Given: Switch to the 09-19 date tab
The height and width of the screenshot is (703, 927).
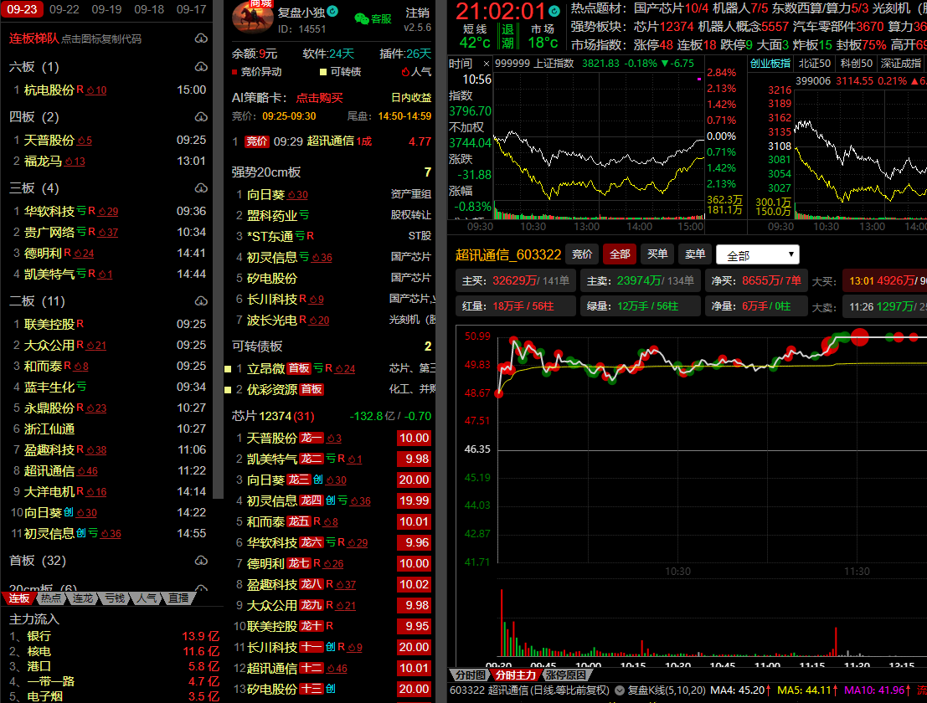Looking at the screenshot, I should (x=107, y=9).
